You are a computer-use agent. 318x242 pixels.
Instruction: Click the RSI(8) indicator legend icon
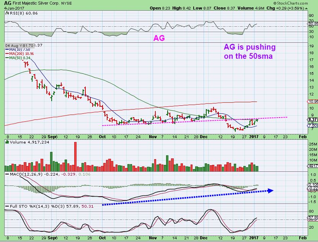(7, 13)
